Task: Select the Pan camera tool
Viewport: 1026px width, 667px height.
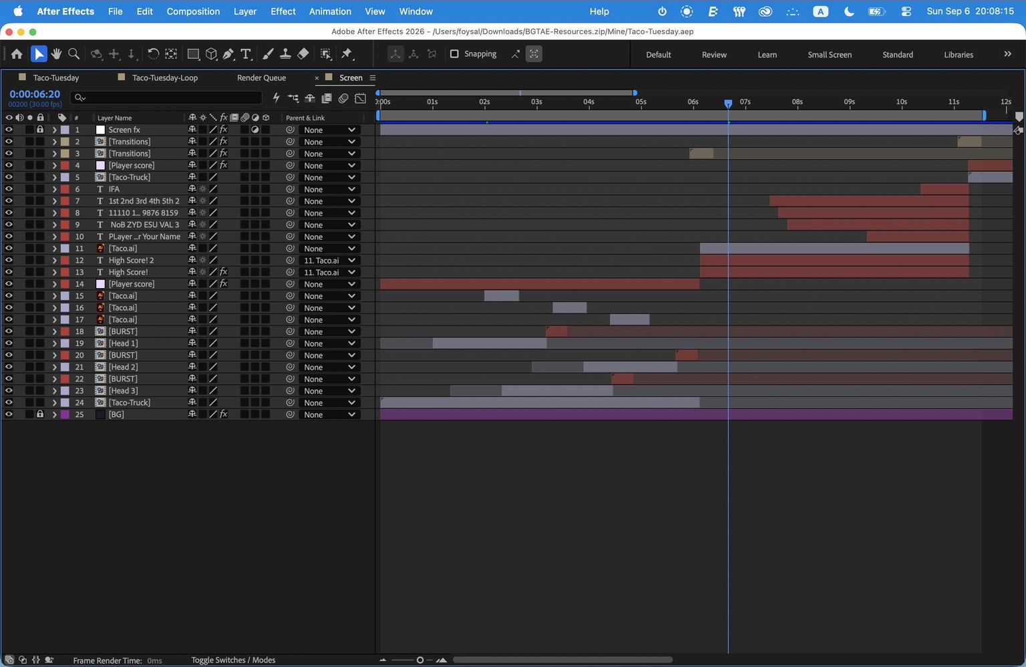Action: coord(114,54)
